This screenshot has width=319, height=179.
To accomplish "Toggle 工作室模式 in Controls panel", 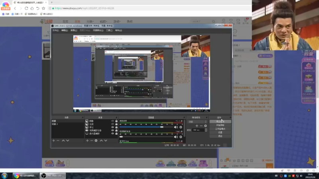I will [221, 129].
